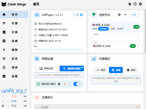The image size is (146, 109).
Task: Click the LiltPupu profile title
Action: [x=52, y=15]
